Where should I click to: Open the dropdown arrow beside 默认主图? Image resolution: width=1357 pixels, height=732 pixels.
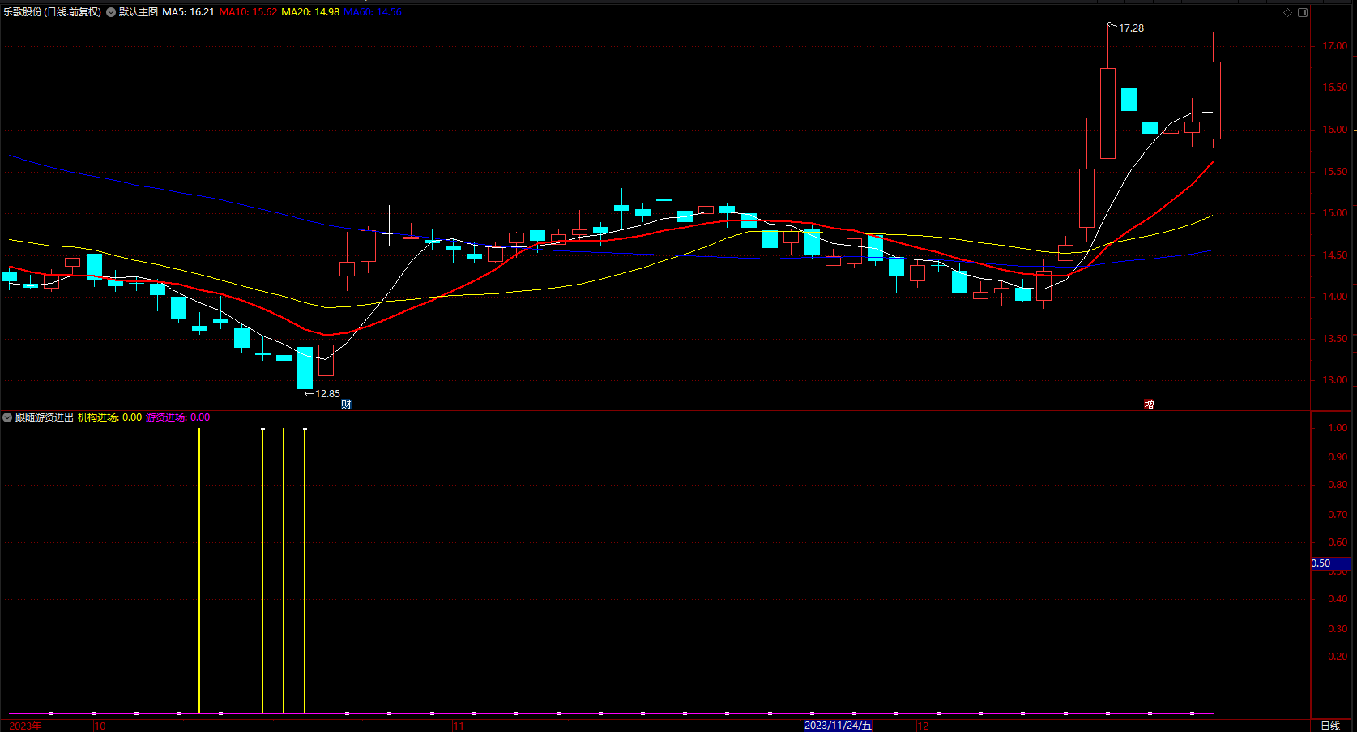(111, 12)
